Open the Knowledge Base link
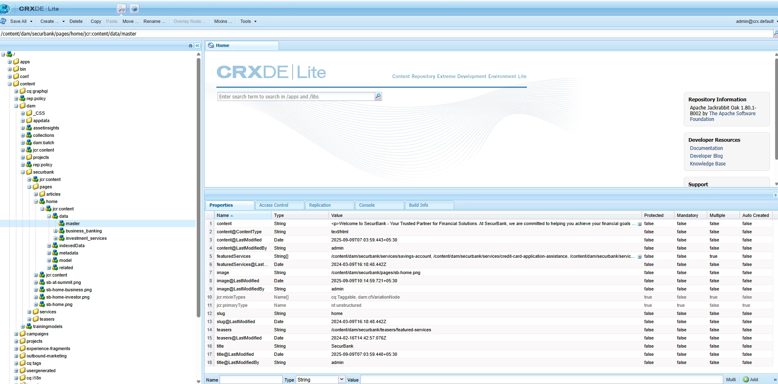Image resolution: width=778 pixels, height=384 pixels. [x=708, y=164]
